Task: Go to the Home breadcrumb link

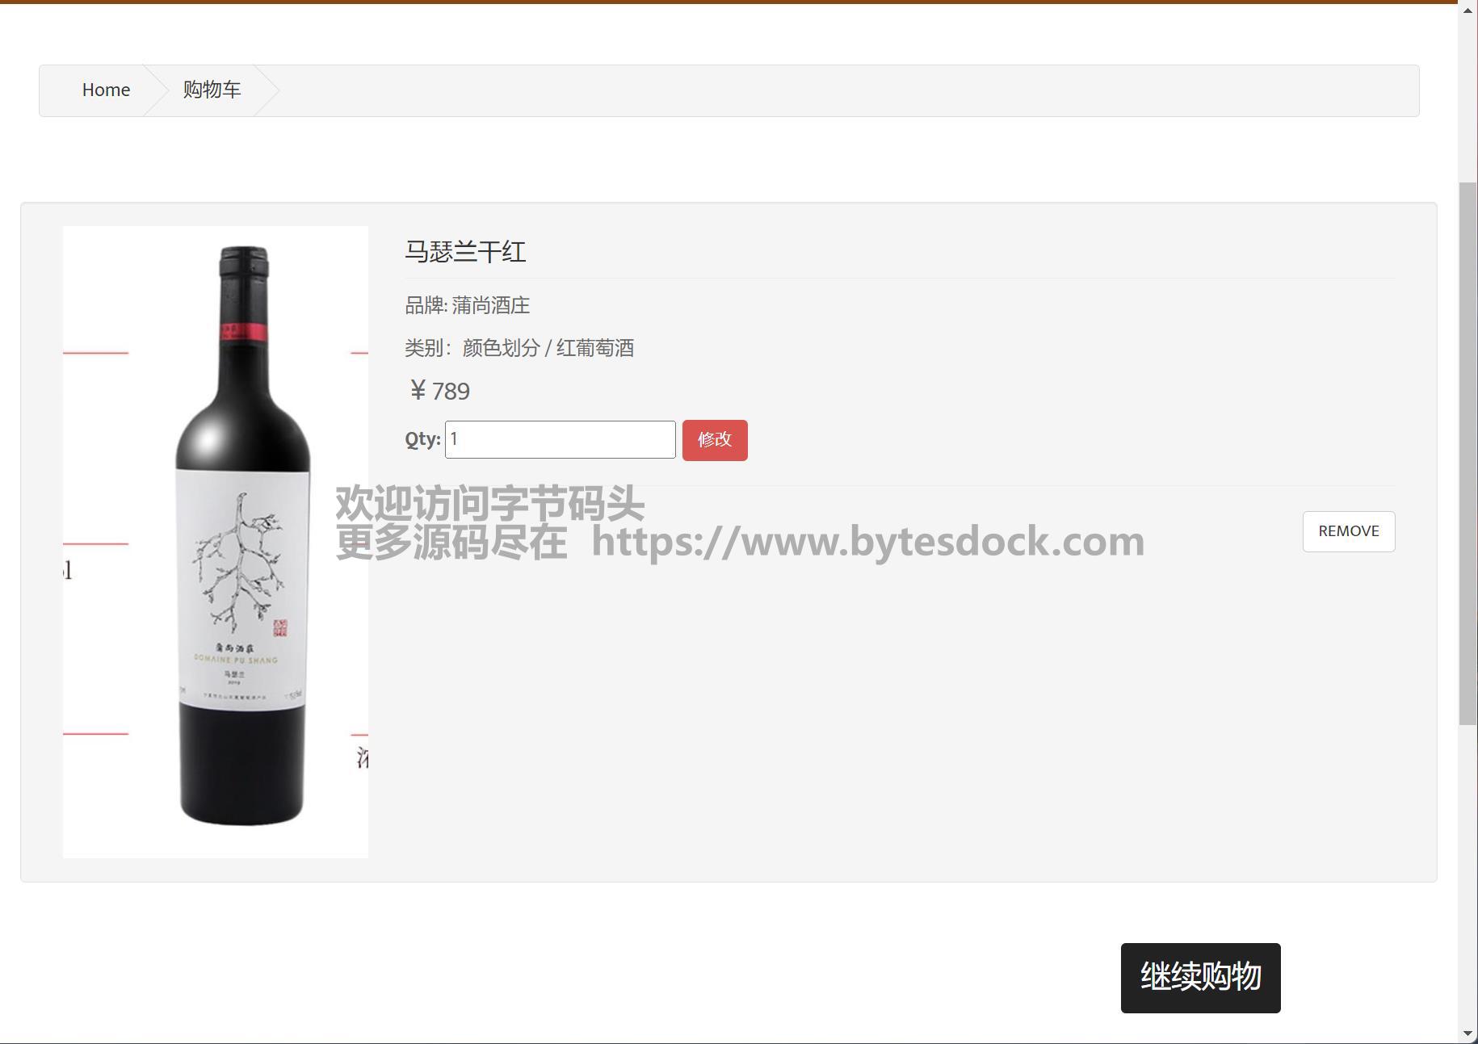Action: pos(106,90)
